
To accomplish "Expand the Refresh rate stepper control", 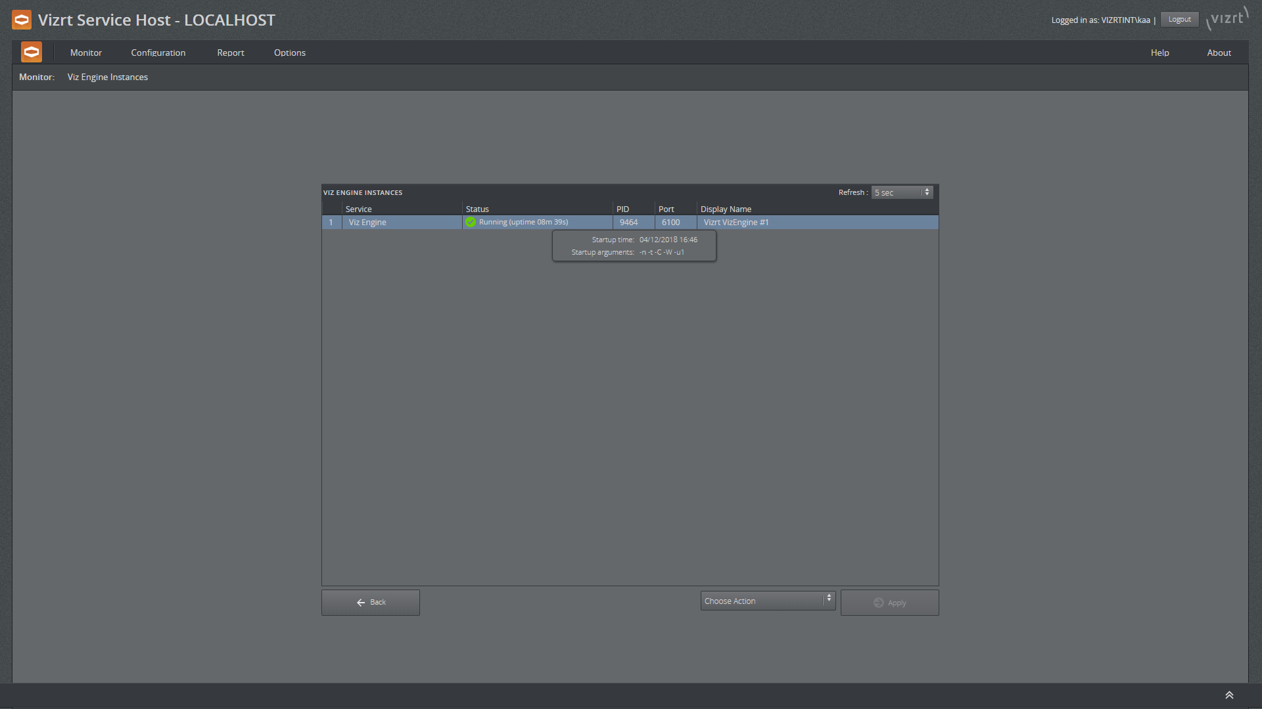I will (925, 192).
